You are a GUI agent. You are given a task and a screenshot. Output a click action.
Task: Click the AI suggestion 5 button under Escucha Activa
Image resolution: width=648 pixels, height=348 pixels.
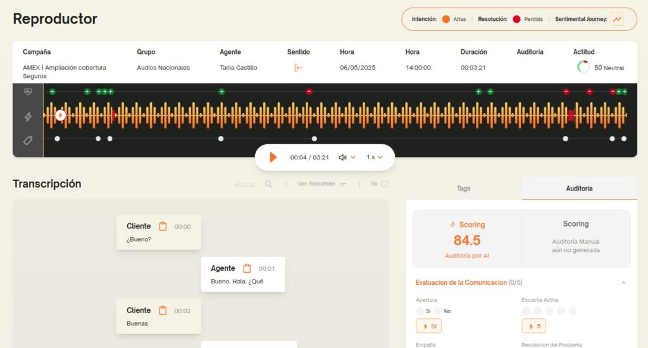533,326
